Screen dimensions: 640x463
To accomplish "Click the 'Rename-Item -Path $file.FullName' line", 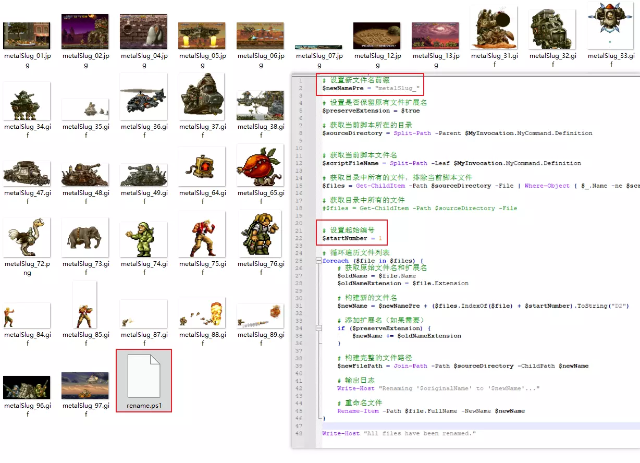I will pyautogui.click(x=430, y=411).
